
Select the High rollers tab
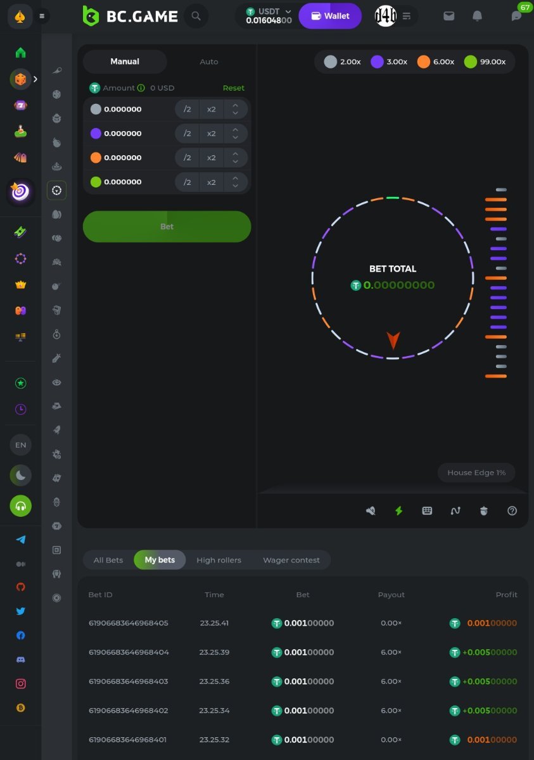tap(219, 560)
